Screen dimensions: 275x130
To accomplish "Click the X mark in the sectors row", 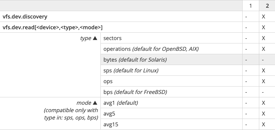I will 264,38.
